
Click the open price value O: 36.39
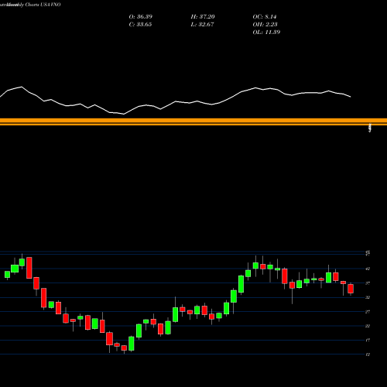[141, 17]
